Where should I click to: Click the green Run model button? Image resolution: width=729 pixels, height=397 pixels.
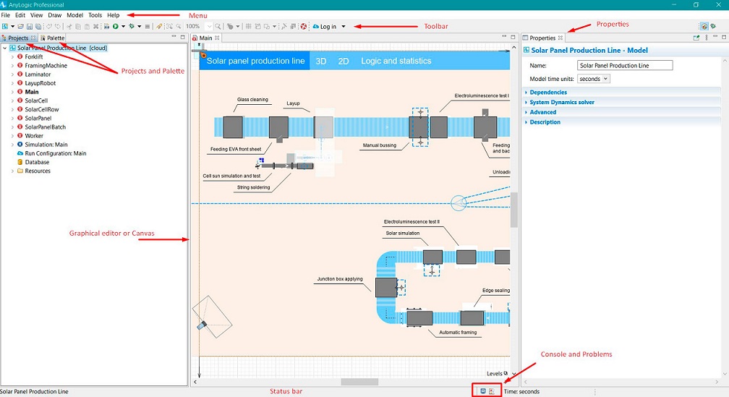[x=116, y=27]
